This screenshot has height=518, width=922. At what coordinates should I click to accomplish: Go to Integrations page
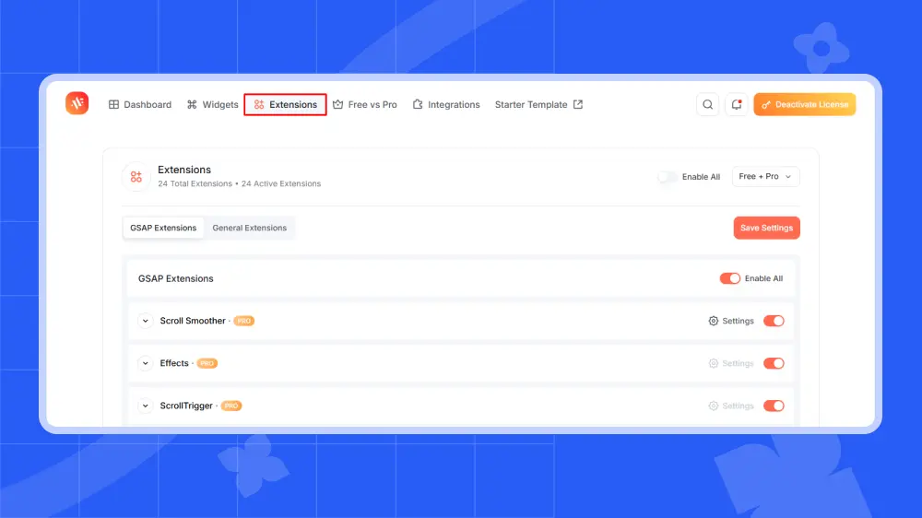click(x=446, y=105)
